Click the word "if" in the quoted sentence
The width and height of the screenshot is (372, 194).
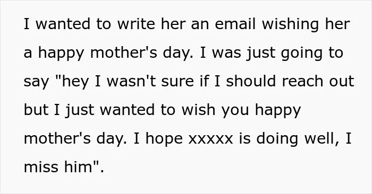coord(204,81)
